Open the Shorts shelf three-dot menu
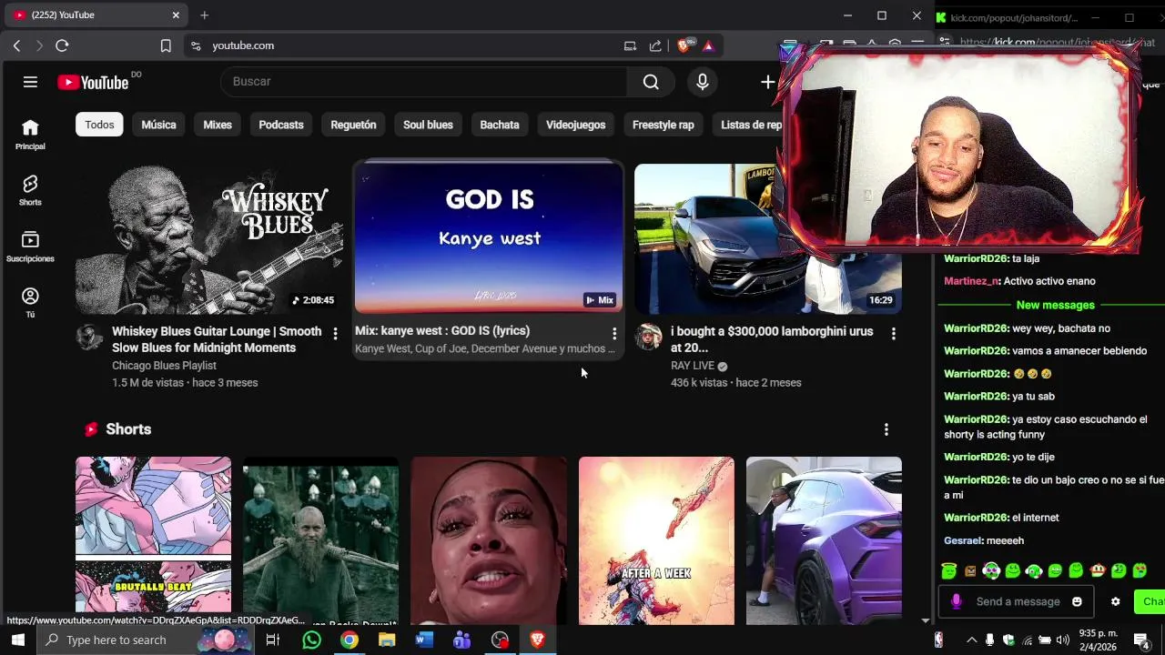Screen dimensions: 1165x655 886,429
